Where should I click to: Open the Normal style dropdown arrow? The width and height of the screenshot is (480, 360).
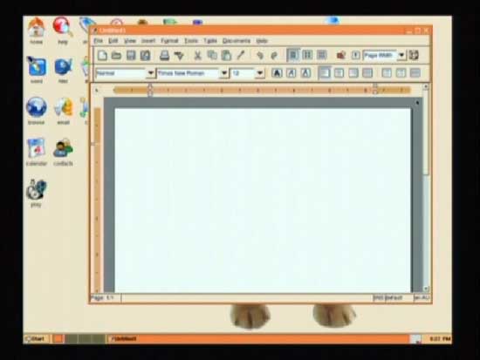pos(150,73)
